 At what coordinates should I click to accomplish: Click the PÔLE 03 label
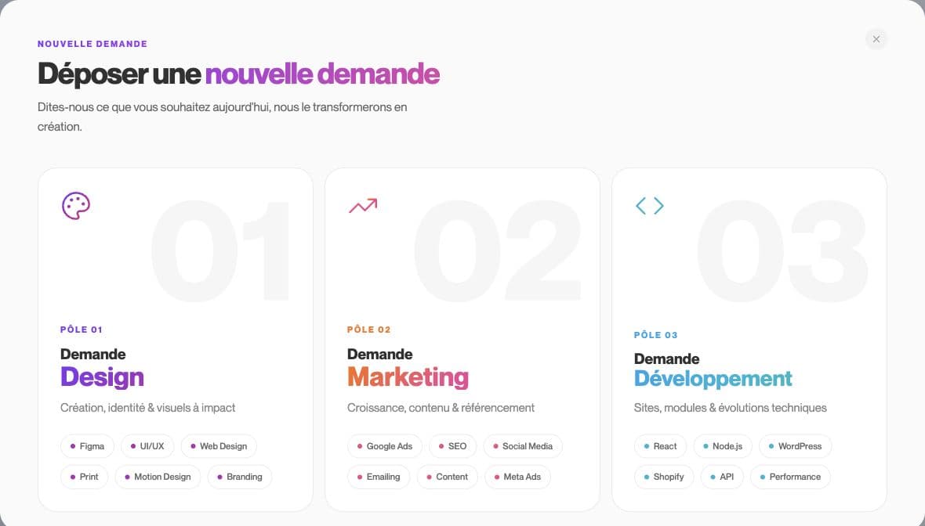tap(656, 334)
